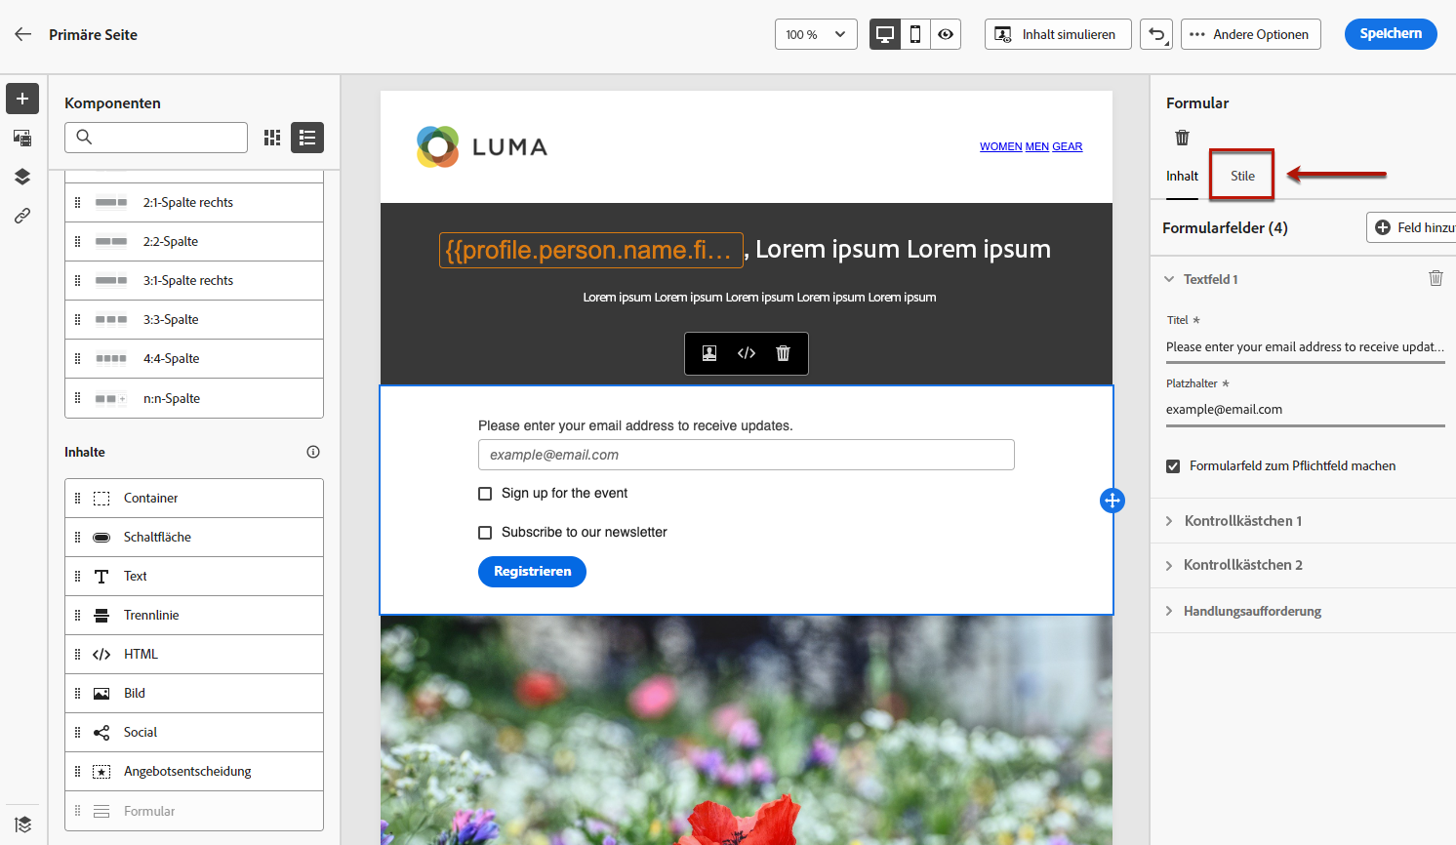Image resolution: width=1456 pixels, height=845 pixels.
Task: Open the MEN link
Action: (1036, 147)
